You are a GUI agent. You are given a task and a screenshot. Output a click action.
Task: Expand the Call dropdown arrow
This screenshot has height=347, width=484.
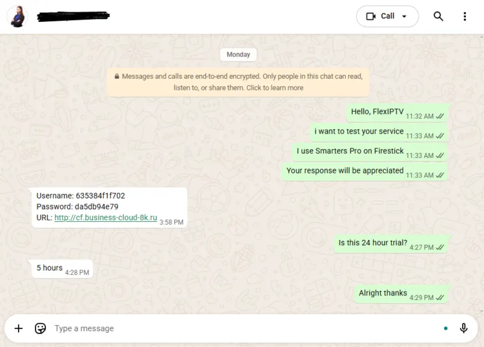pos(404,16)
